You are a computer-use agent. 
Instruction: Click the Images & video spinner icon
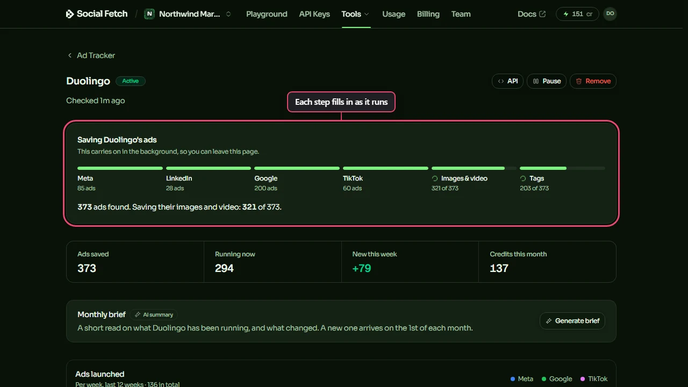coord(435,178)
